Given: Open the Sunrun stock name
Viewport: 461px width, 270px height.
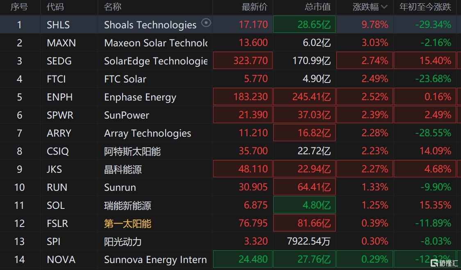Looking at the screenshot, I should tap(120, 187).
